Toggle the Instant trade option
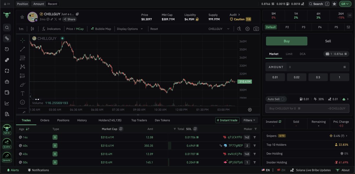355x174 pixels. [227, 120]
